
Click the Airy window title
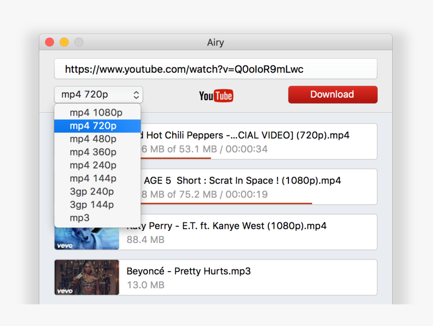pyautogui.click(x=215, y=42)
